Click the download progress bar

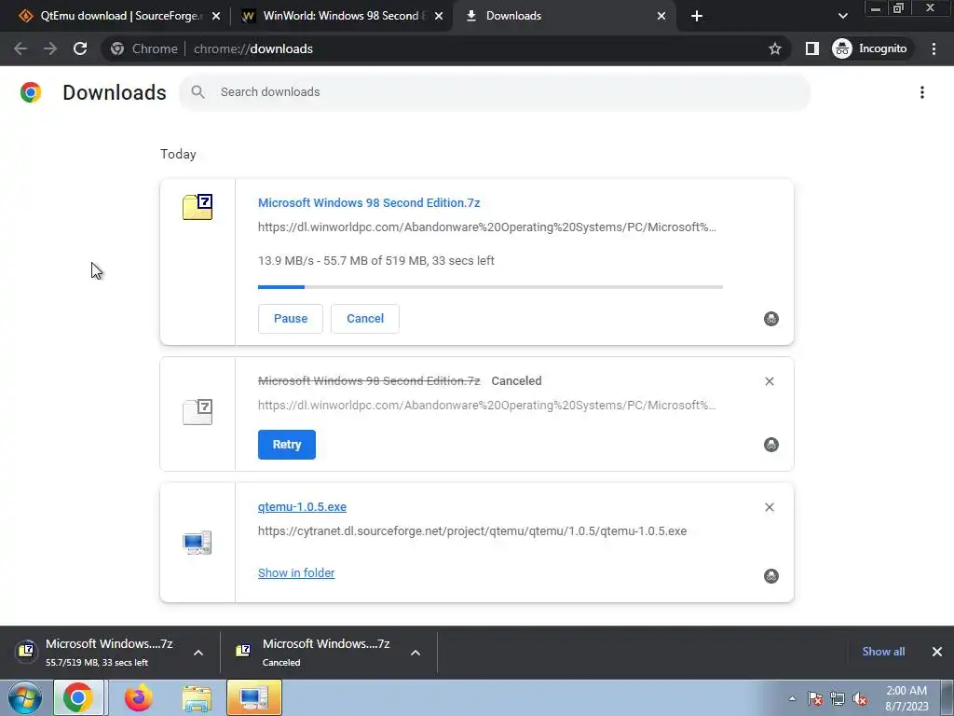[x=490, y=287]
